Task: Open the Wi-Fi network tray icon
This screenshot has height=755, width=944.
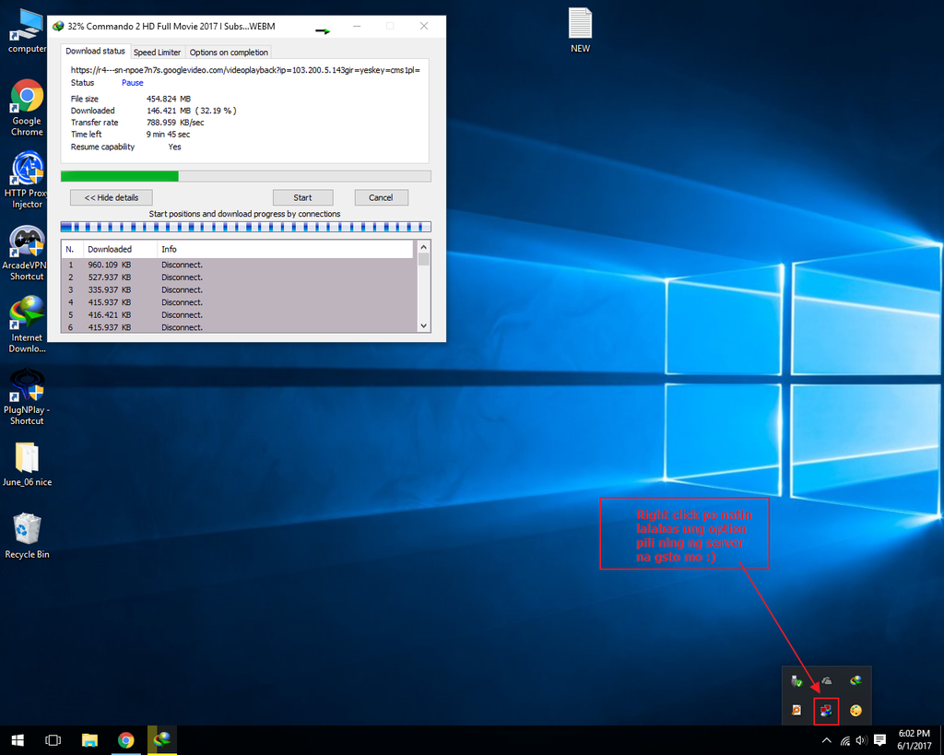Action: [845, 740]
